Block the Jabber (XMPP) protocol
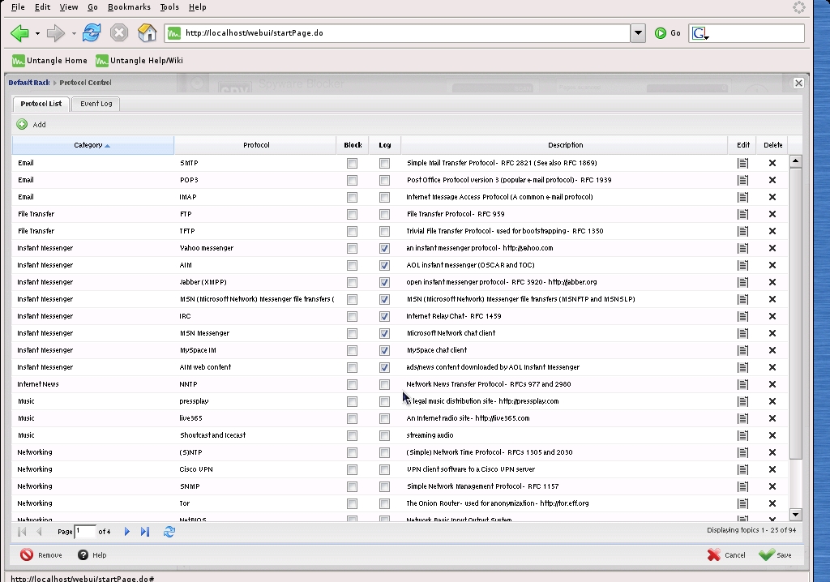The image size is (830, 582). coord(352,282)
